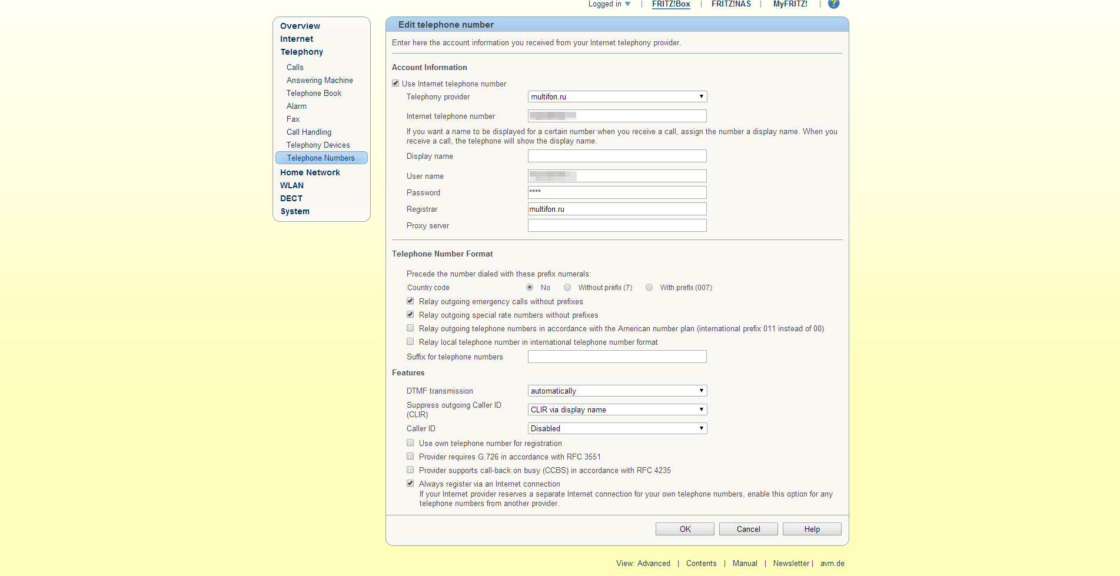The height and width of the screenshot is (576, 1120).
Task: Enable relay local number international format
Action: (410, 342)
